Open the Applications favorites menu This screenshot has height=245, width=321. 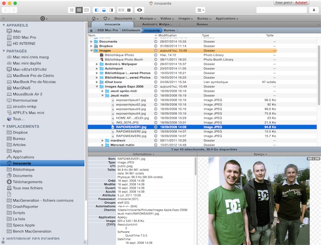pyautogui.click(x=227, y=18)
